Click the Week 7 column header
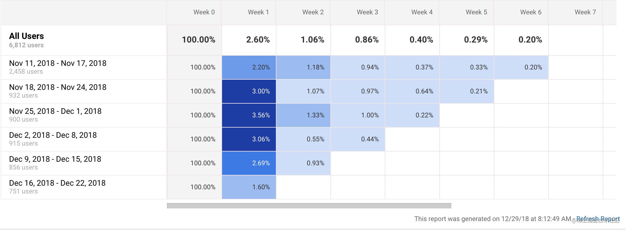Image resolution: width=626 pixels, height=230 pixels. pyautogui.click(x=585, y=12)
